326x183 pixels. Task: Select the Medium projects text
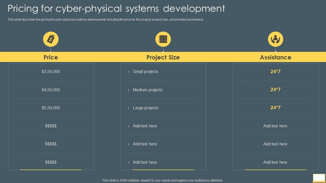click(x=147, y=90)
